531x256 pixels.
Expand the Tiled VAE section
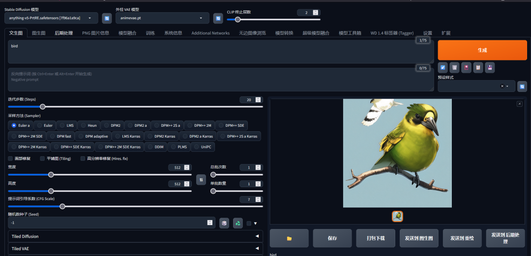[136, 249]
